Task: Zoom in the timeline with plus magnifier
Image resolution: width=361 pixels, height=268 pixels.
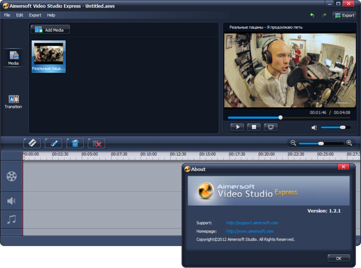Action: pyautogui.click(x=349, y=143)
